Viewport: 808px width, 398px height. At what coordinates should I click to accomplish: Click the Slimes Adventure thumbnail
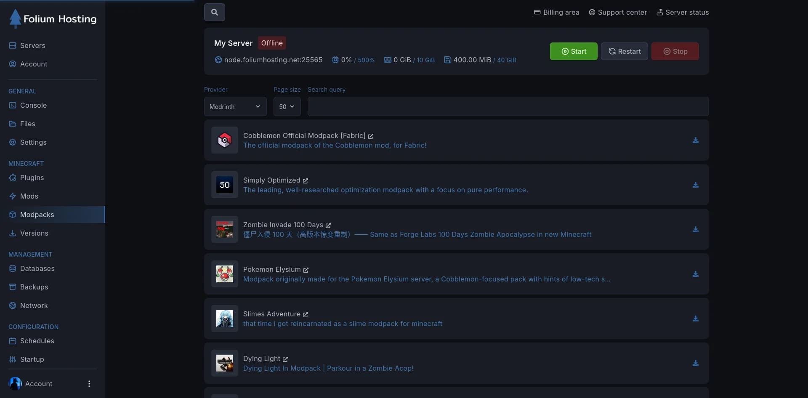click(225, 318)
